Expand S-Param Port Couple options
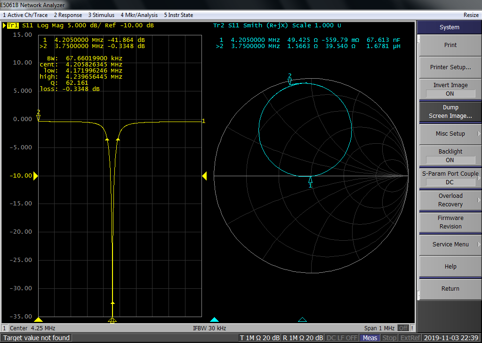 pos(450,178)
